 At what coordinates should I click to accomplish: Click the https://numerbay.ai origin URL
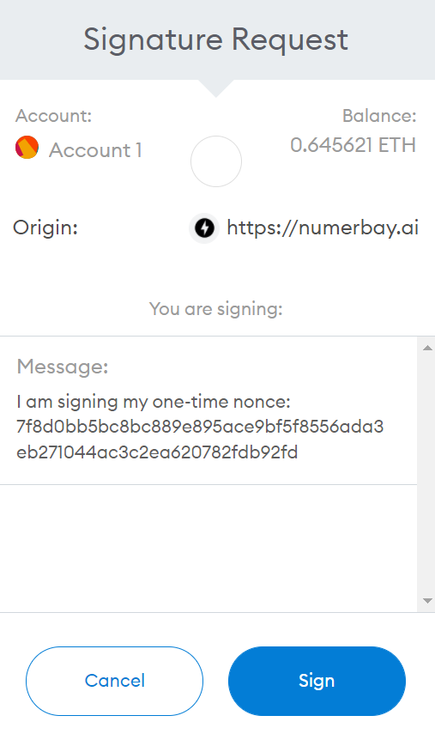pos(323,228)
